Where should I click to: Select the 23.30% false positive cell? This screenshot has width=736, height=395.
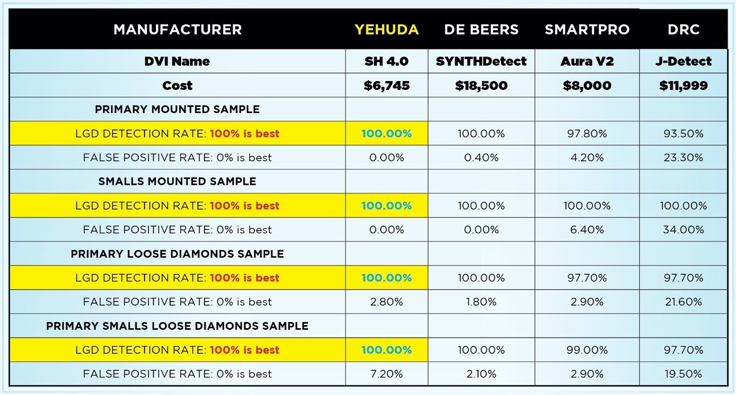(684, 158)
